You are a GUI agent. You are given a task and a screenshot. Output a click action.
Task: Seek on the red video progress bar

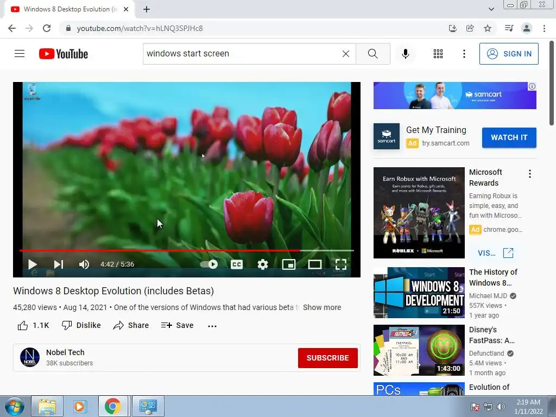pos(187,250)
